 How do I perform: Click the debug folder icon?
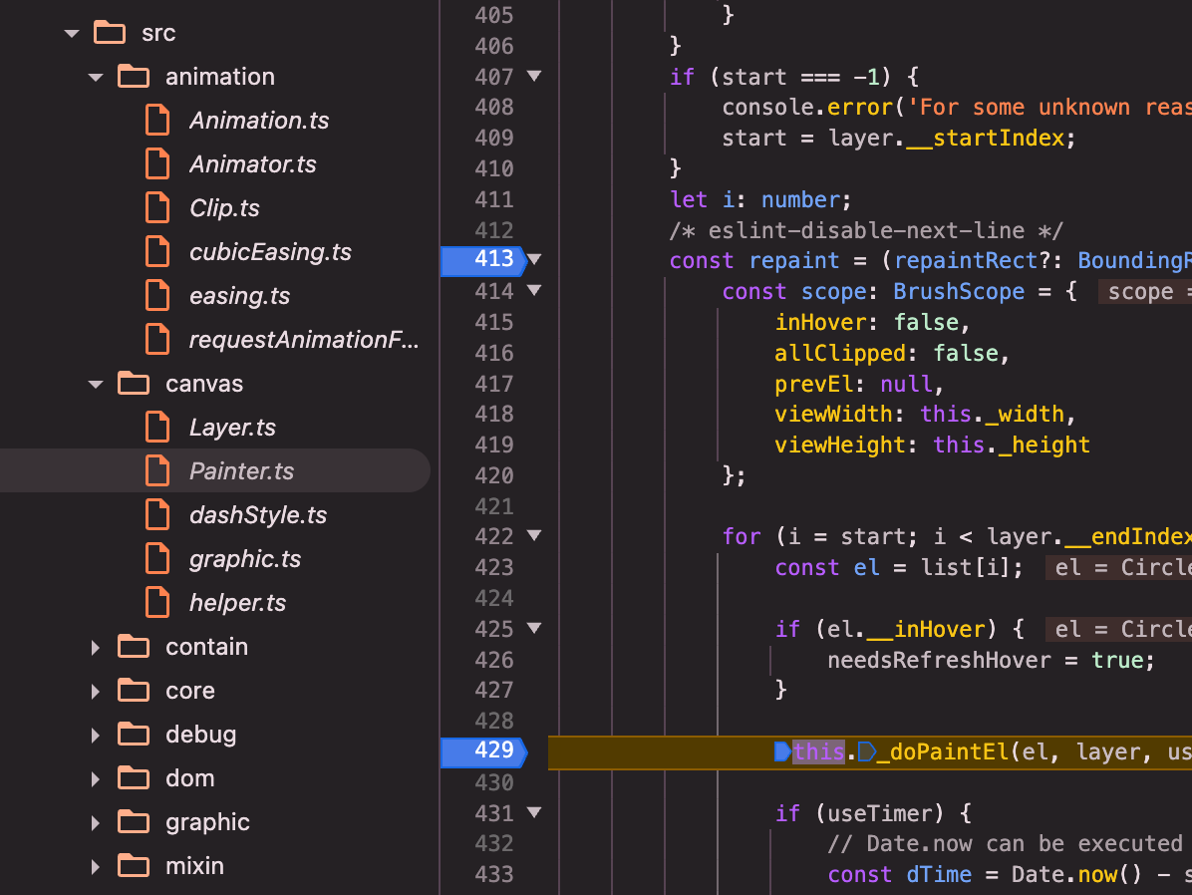pos(134,735)
